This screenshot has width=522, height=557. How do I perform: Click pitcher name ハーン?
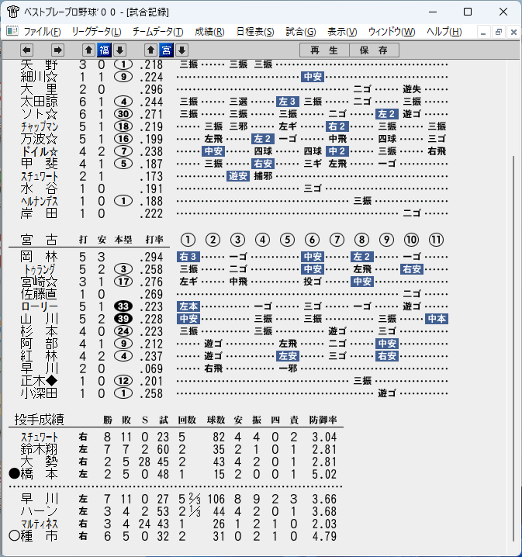(39, 511)
